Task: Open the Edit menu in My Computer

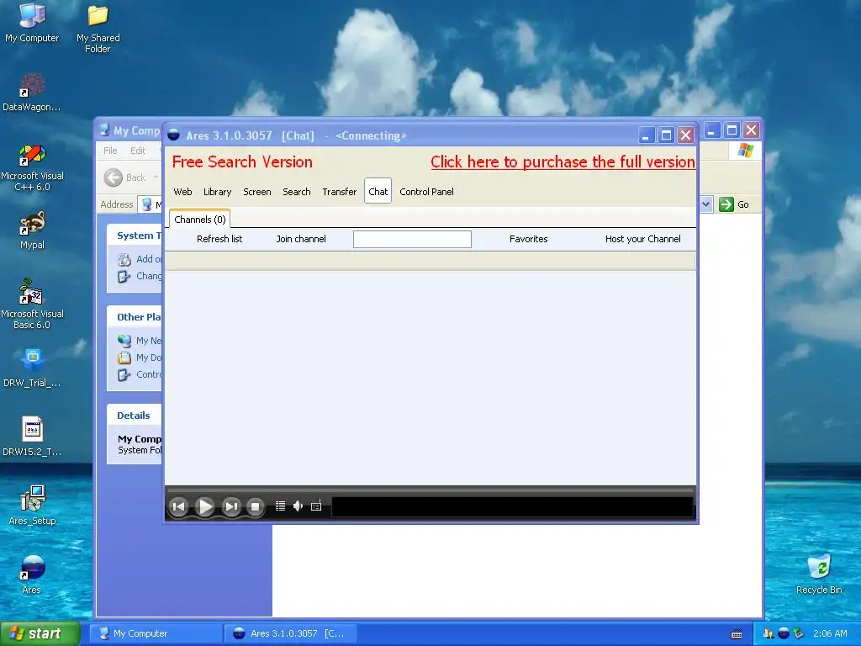Action: click(x=138, y=151)
